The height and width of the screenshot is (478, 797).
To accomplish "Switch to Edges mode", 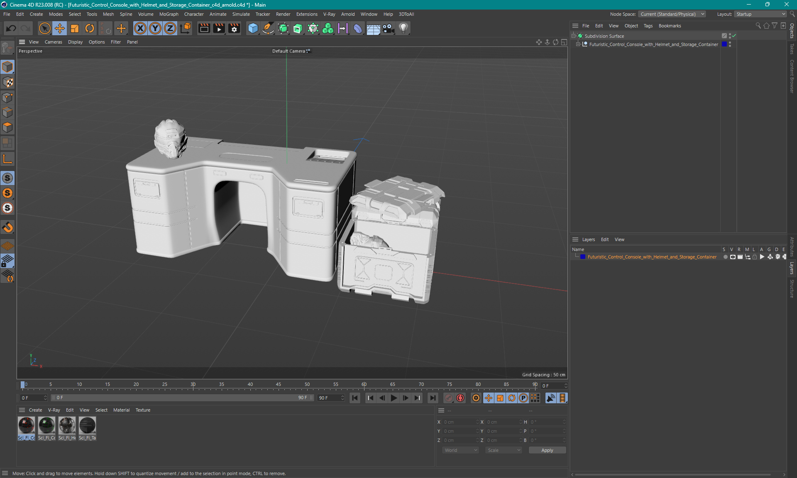I will 7,112.
